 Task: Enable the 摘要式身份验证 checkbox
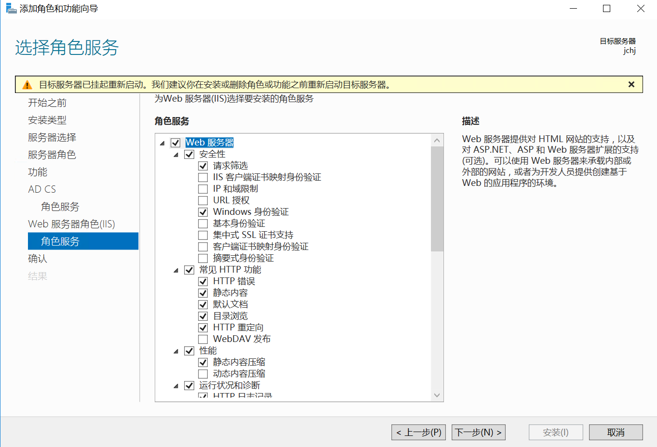tap(203, 258)
